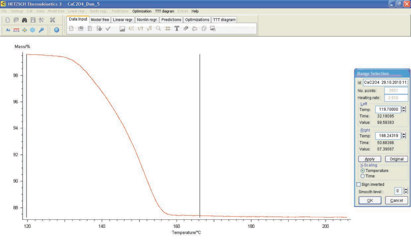Click the picture export icon
This screenshot has width=411, height=240.
122,28
